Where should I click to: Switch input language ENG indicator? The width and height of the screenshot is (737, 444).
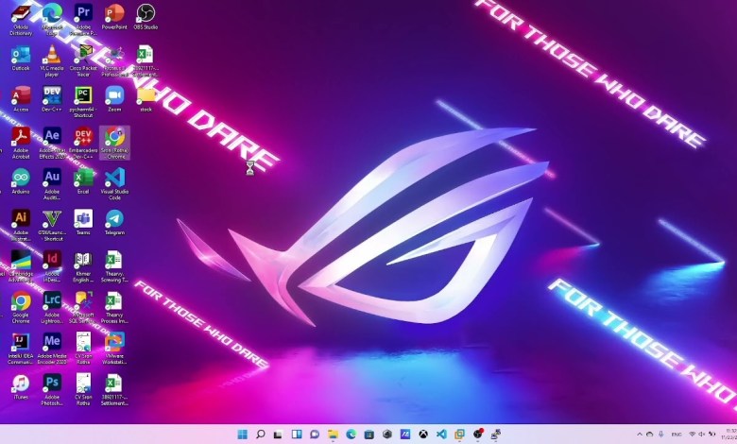click(677, 435)
